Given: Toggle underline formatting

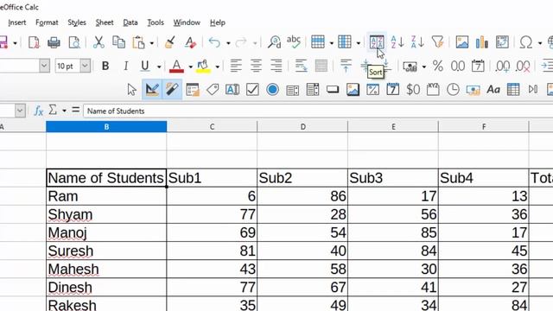Looking at the screenshot, I should [x=144, y=66].
